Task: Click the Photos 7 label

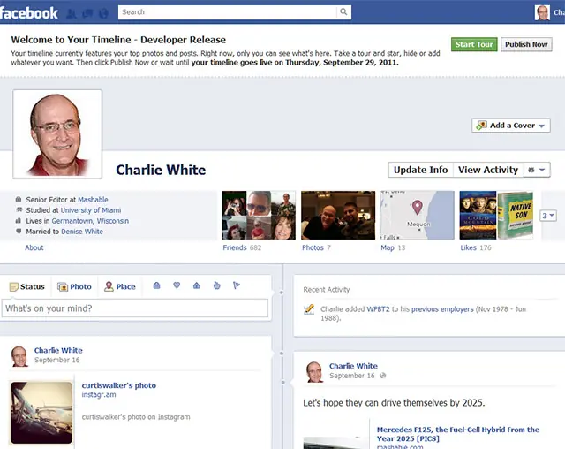Action: pyautogui.click(x=316, y=247)
